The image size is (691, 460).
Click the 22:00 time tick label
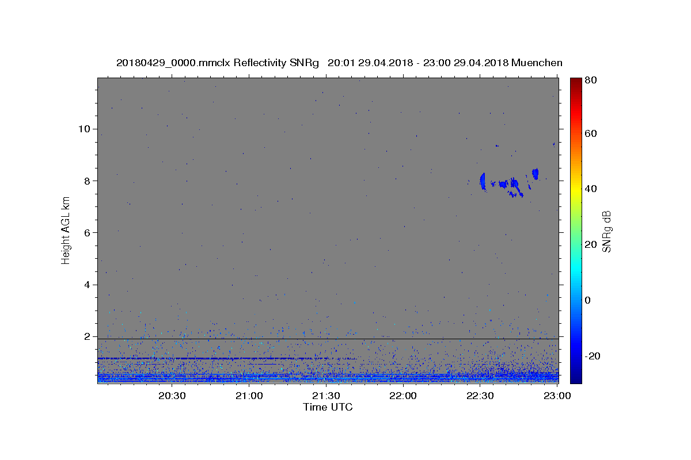pyautogui.click(x=403, y=396)
